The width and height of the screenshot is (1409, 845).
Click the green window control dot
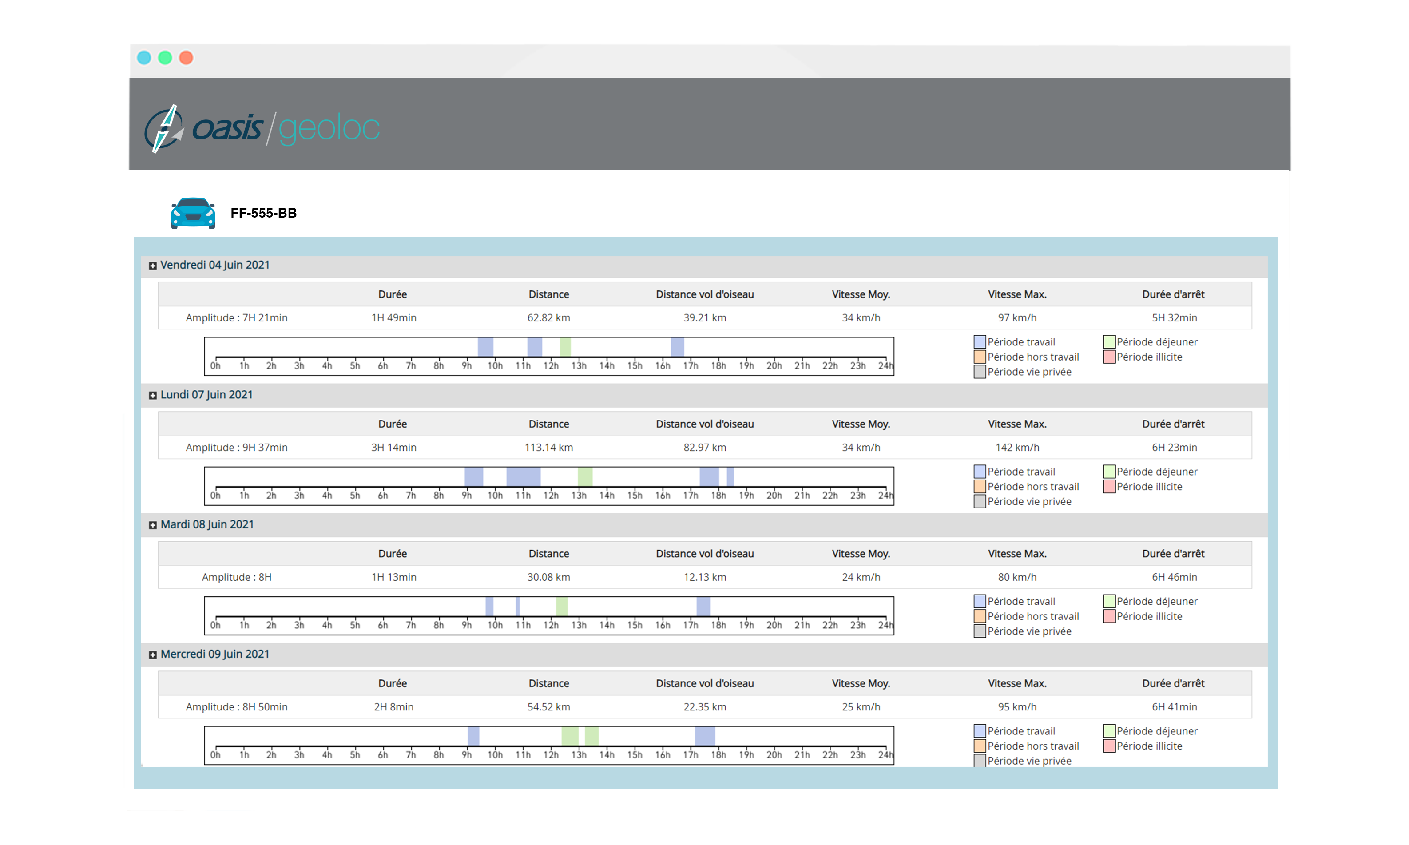point(165,58)
